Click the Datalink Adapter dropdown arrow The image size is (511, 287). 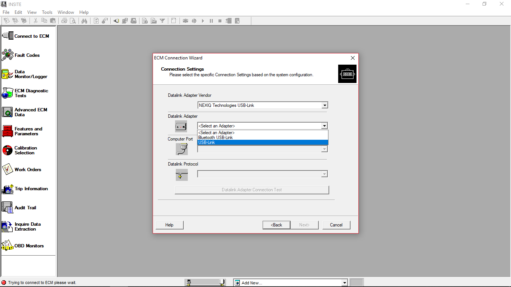pyautogui.click(x=325, y=126)
